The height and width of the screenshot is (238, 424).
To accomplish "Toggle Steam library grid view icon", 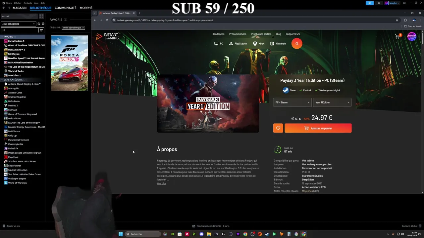I will [41, 16].
